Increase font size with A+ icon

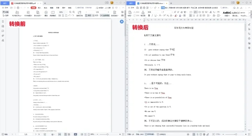pyautogui.click(x=175, y=12)
